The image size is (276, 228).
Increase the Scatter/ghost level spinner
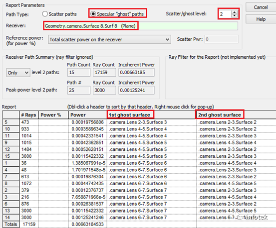click(x=234, y=12)
